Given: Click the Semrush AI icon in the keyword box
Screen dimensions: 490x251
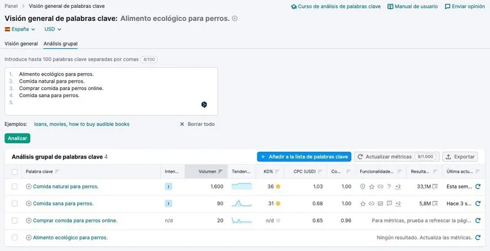Looking at the screenshot, I should (x=204, y=105).
